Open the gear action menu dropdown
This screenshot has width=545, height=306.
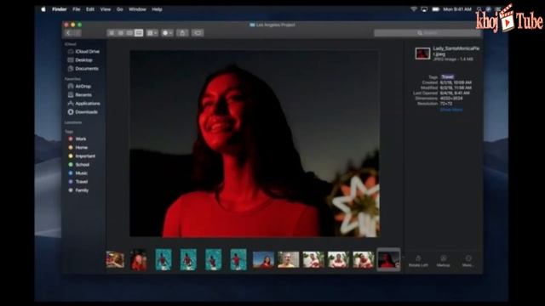[167, 33]
